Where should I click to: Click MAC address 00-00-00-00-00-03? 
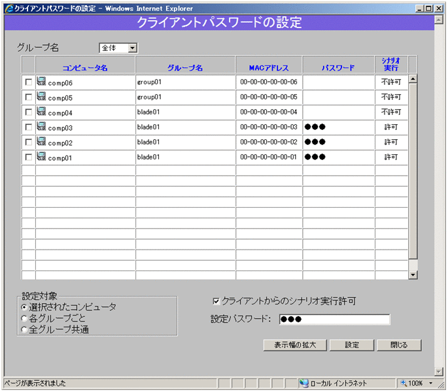[x=269, y=127]
